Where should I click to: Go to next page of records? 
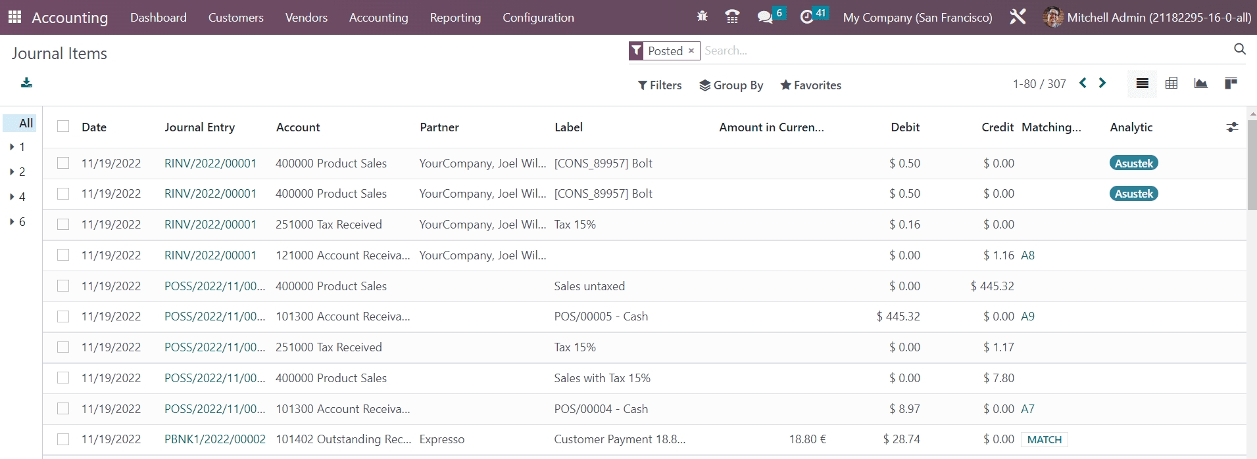pos(1102,83)
